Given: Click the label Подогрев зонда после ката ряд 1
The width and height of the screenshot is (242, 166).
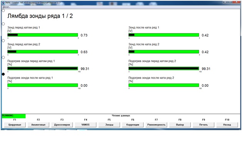Looking at the screenshot, I should coord(30,78).
